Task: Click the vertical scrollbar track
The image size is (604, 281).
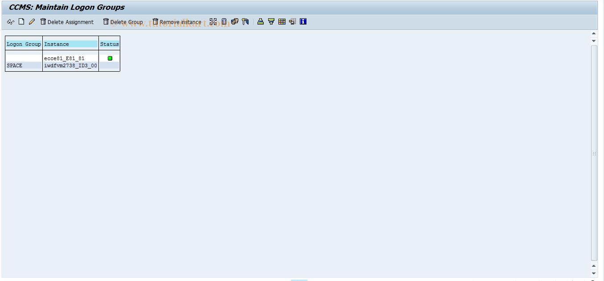Action: (x=594, y=153)
